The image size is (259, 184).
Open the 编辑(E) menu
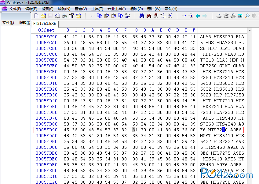coord(31,9)
